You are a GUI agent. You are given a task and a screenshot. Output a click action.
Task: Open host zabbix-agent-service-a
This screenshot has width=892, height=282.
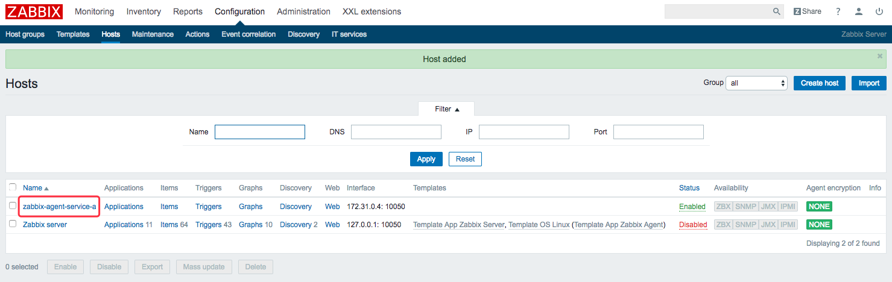click(59, 207)
